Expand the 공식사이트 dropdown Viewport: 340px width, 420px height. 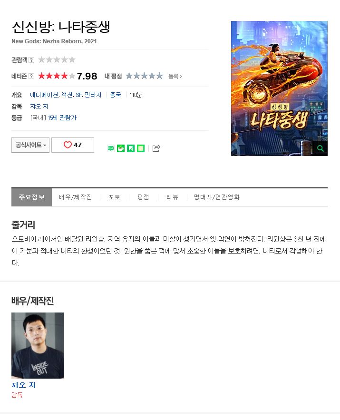(x=30, y=145)
